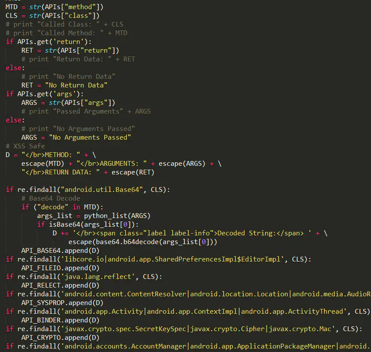
Task: Click the line 'API_BINDER.append(D)'
Action: [x=60, y=320]
